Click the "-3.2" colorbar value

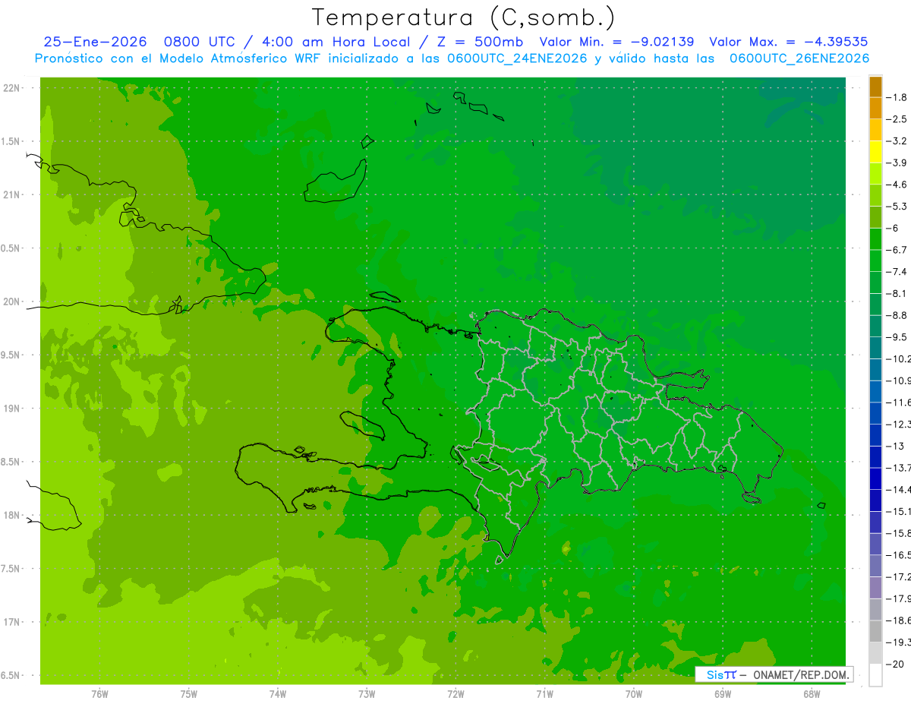click(898, 141)
